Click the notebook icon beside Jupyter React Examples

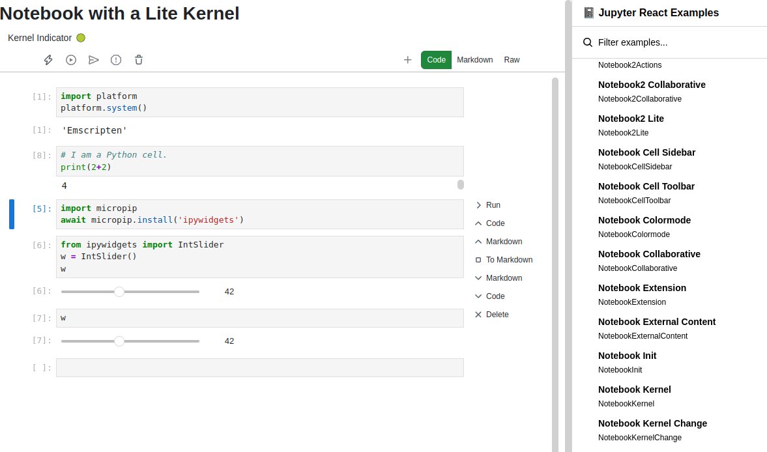pyautogui.click(x=589, y=13)
